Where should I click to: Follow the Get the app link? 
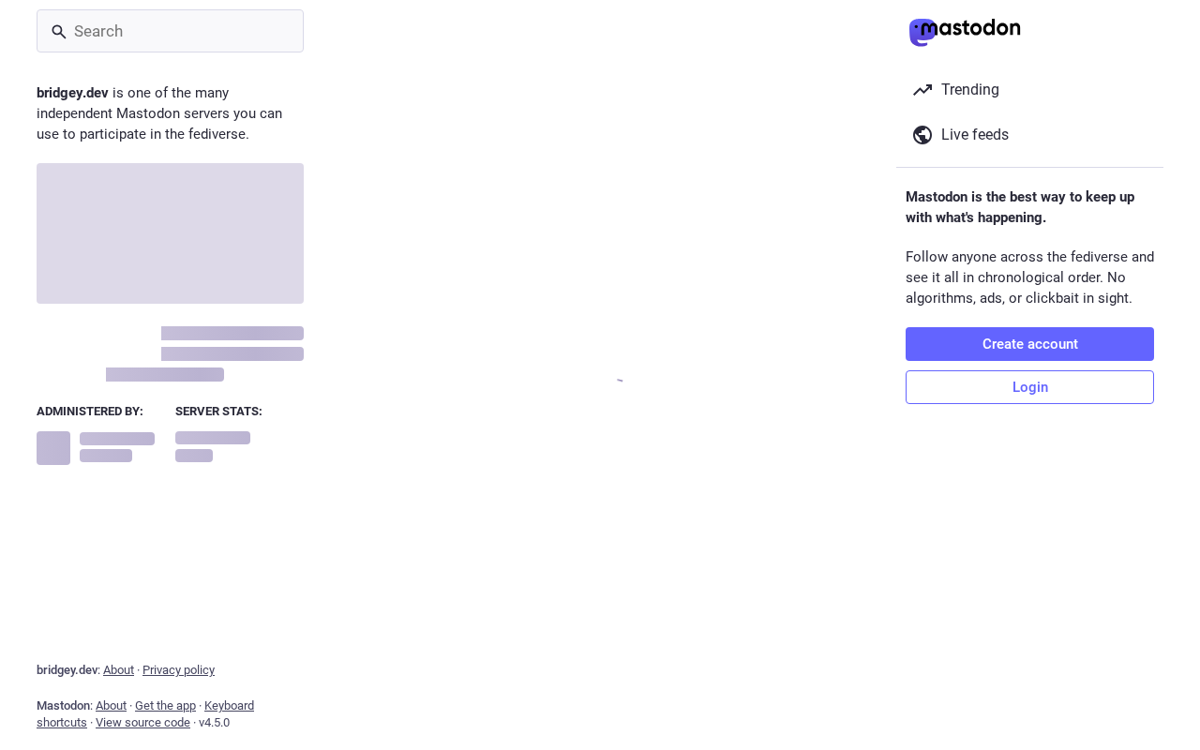pyautogui.click(x=165, y=706)
